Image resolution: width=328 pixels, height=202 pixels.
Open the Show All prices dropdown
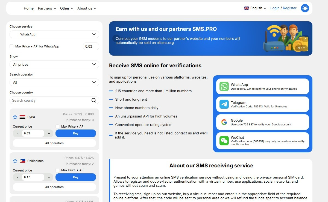coord(54,64)
